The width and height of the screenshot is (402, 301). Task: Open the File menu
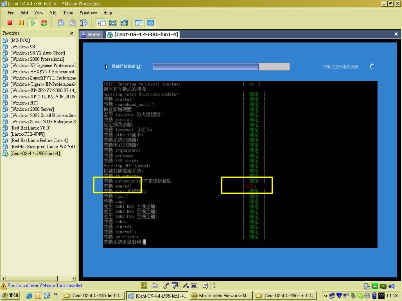(11, 13)
